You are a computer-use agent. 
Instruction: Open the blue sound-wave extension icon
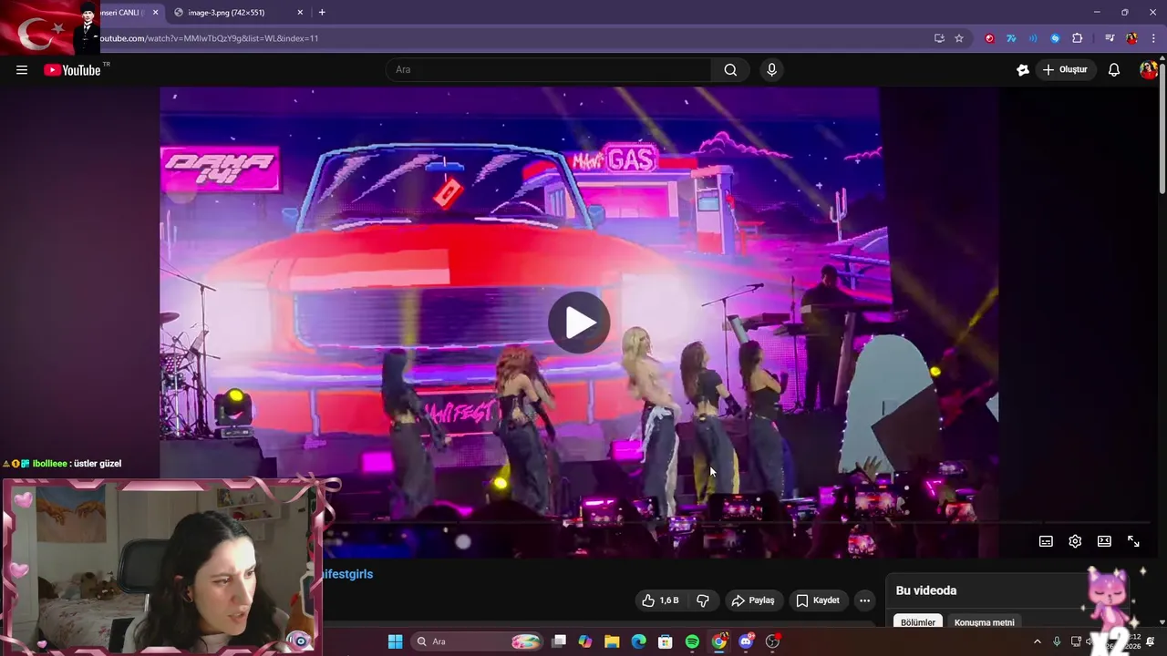pyautogui.click(x=1033, y=38)
